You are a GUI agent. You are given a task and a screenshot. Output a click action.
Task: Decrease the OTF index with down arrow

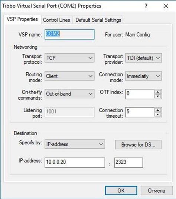tap(158, 96)
